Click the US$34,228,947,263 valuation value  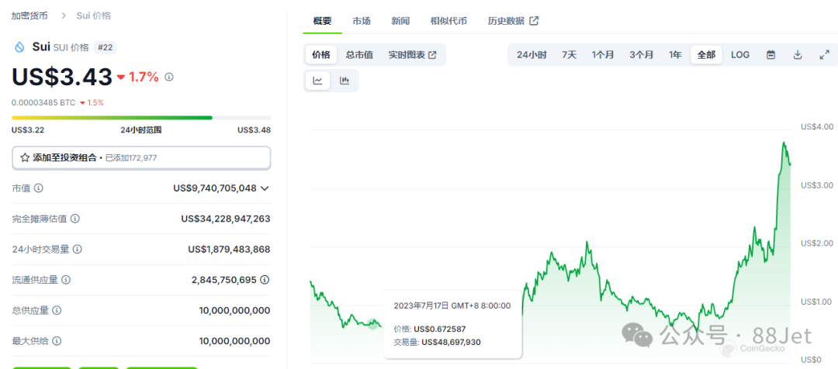point(226,219)
